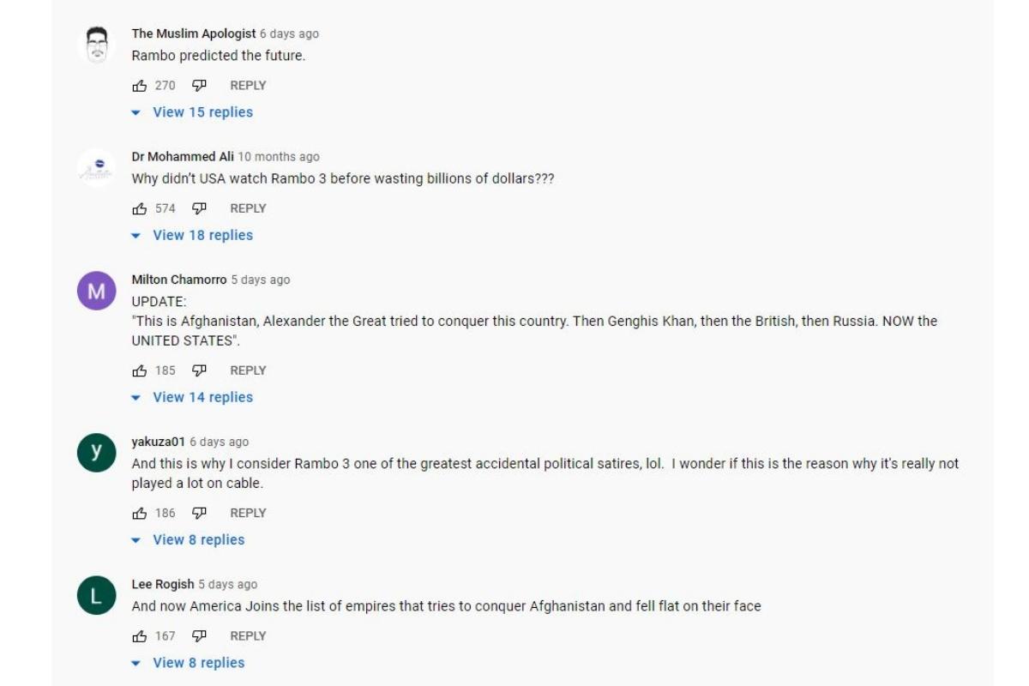Screen dimensions: 1029x686
Task: Dislike Lee Rogish's comment
Action: (199, 635)
